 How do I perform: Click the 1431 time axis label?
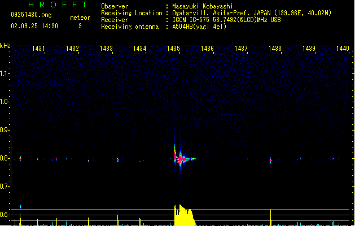(x=38, y=49)
